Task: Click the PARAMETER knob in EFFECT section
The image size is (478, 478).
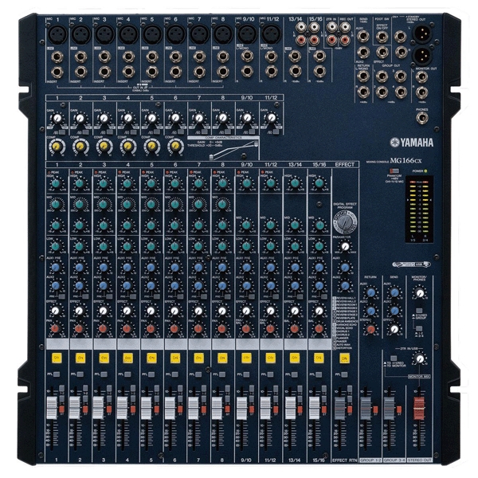Action: coord(345,246)
